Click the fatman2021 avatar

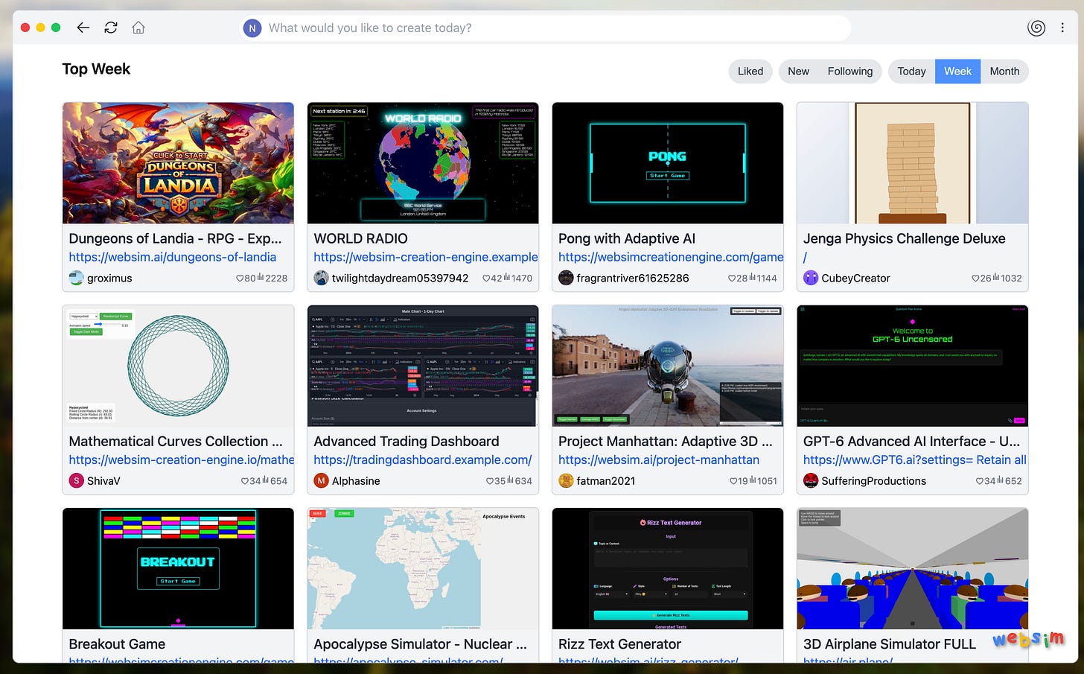pyautogui.click(x=566, y=480)
